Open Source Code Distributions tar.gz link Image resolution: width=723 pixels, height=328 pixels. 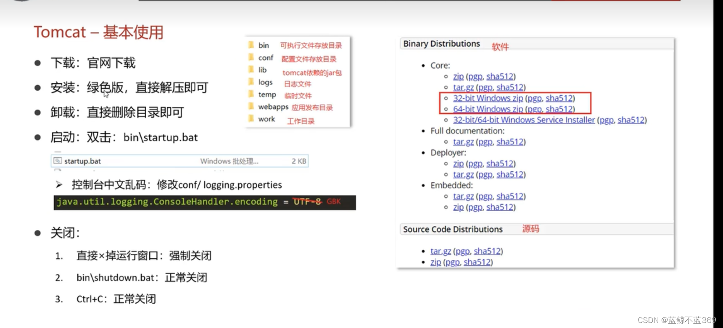tap(441, 251)
